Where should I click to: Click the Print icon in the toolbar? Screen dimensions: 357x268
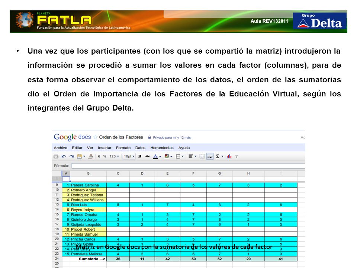tap(56, 156)
